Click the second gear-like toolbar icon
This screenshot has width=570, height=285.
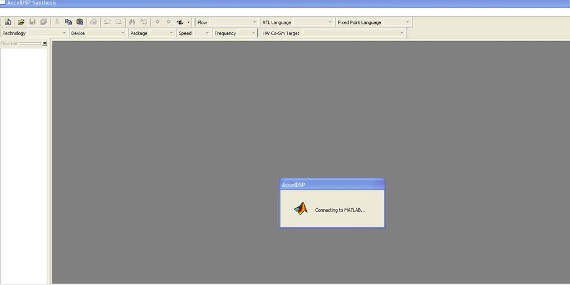pos(169,22)
